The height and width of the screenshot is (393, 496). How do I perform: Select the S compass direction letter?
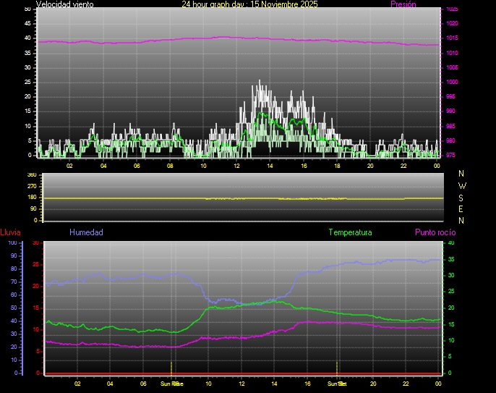click(x=462, y=197)
